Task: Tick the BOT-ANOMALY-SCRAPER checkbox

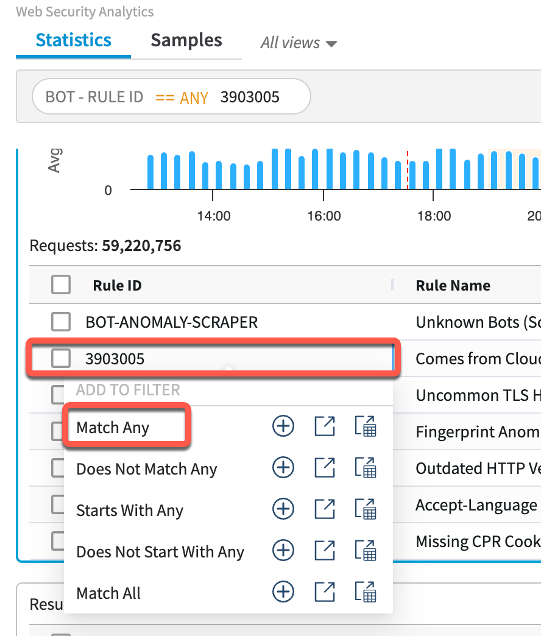Action: coord(61,322)
